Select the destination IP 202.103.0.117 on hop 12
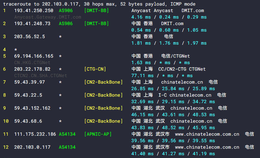Screen dimensions: 260x158 [x=32, y=147]
